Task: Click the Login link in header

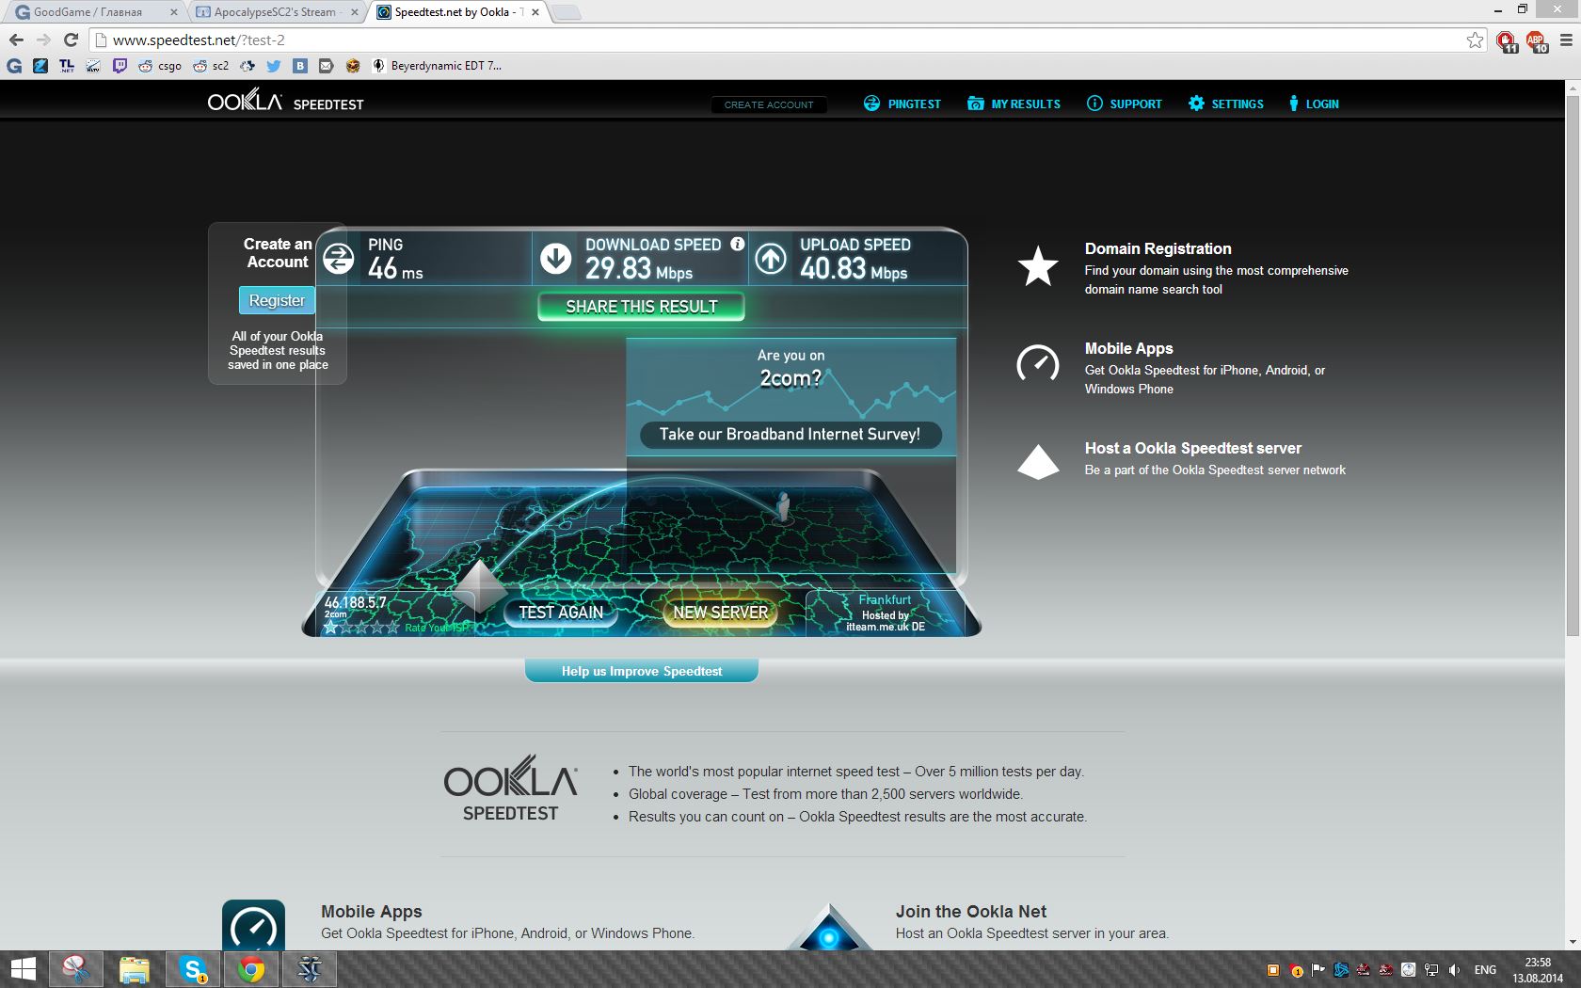Action: pos(1314,104)
